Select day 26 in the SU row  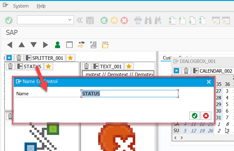[210, 131]
